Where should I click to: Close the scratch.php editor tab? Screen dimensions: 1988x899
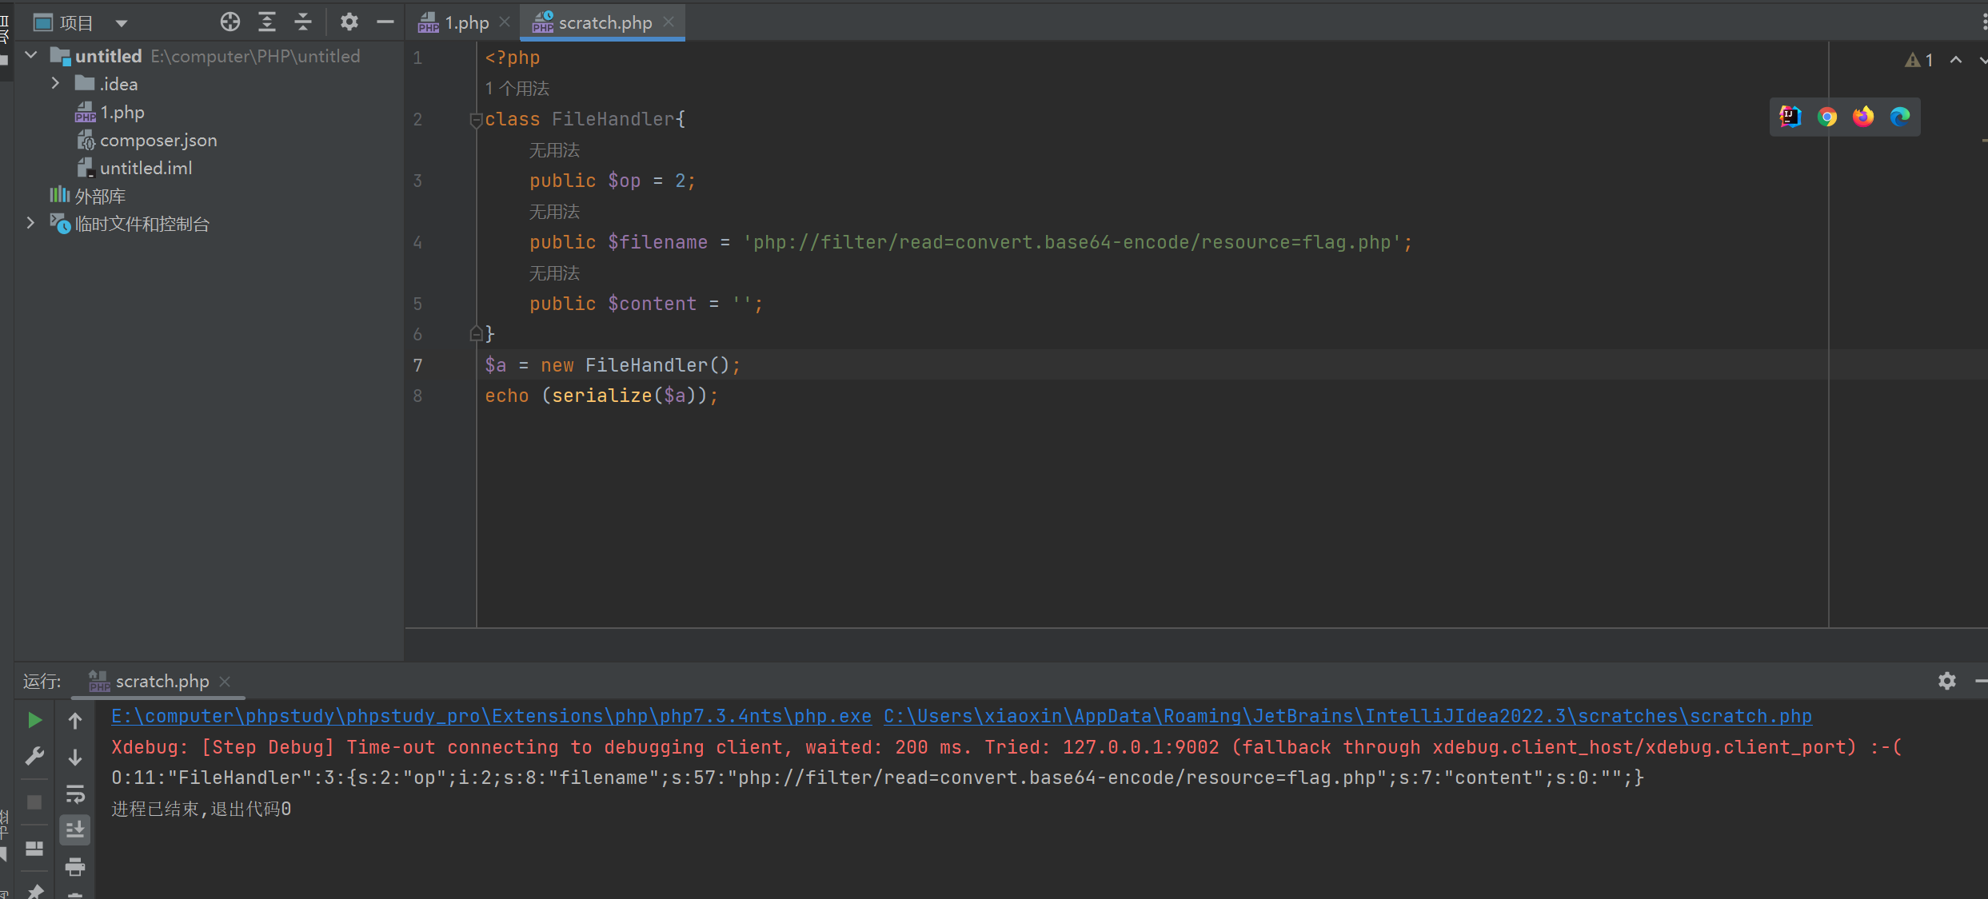[x=669, y=22]
